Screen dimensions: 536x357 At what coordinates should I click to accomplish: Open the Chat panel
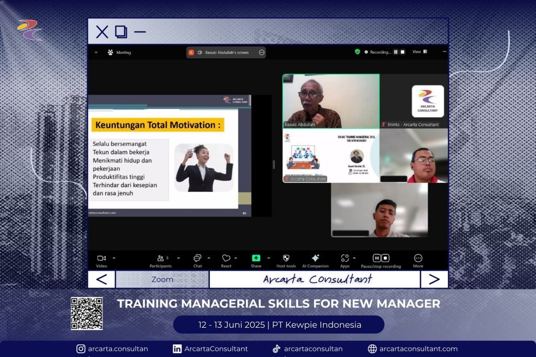pos(197,258)
